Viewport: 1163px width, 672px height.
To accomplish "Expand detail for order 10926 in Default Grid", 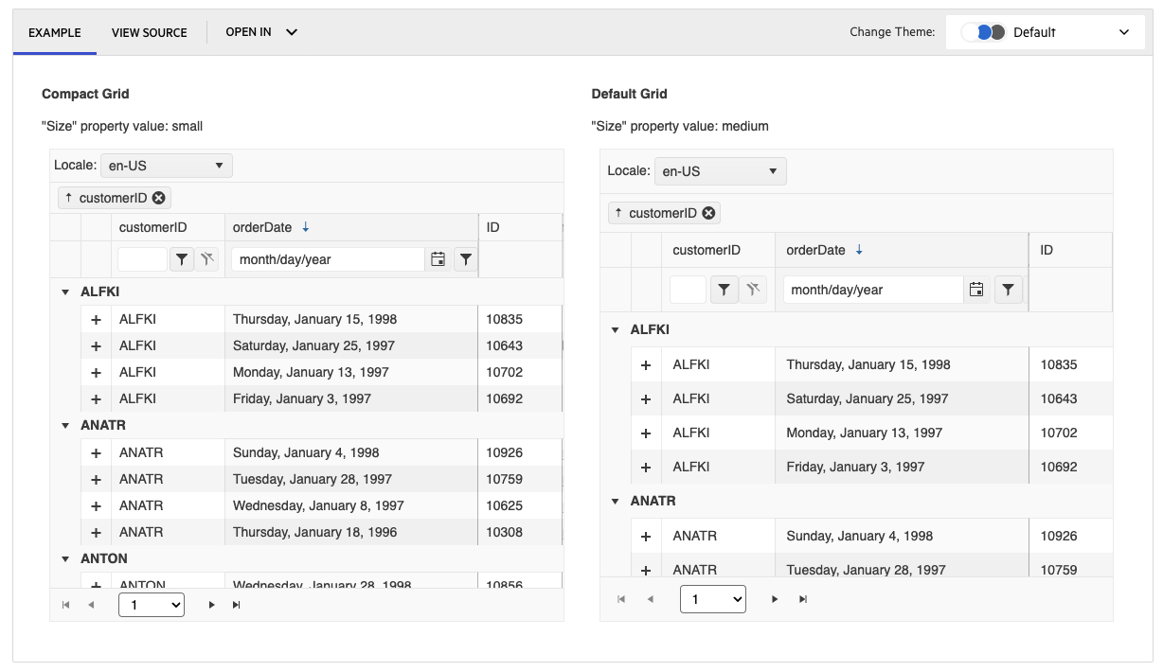I will pyautogui.click(x=646, y=537).
